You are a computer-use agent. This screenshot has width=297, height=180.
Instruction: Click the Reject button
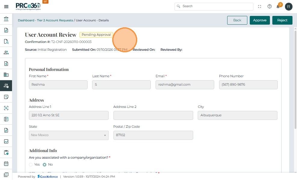click(282, 20)
